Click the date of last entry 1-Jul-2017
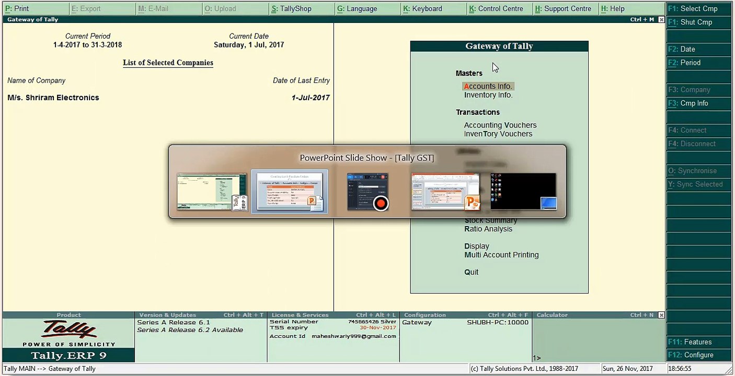The image size is (735, 376). 311,98
